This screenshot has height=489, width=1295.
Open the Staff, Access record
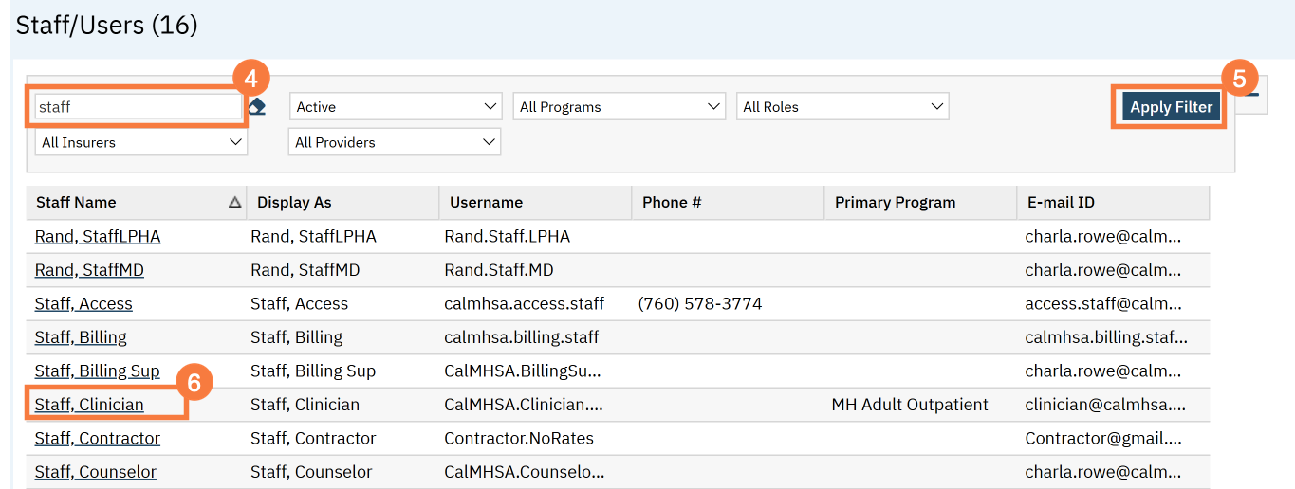click(83, 304)
